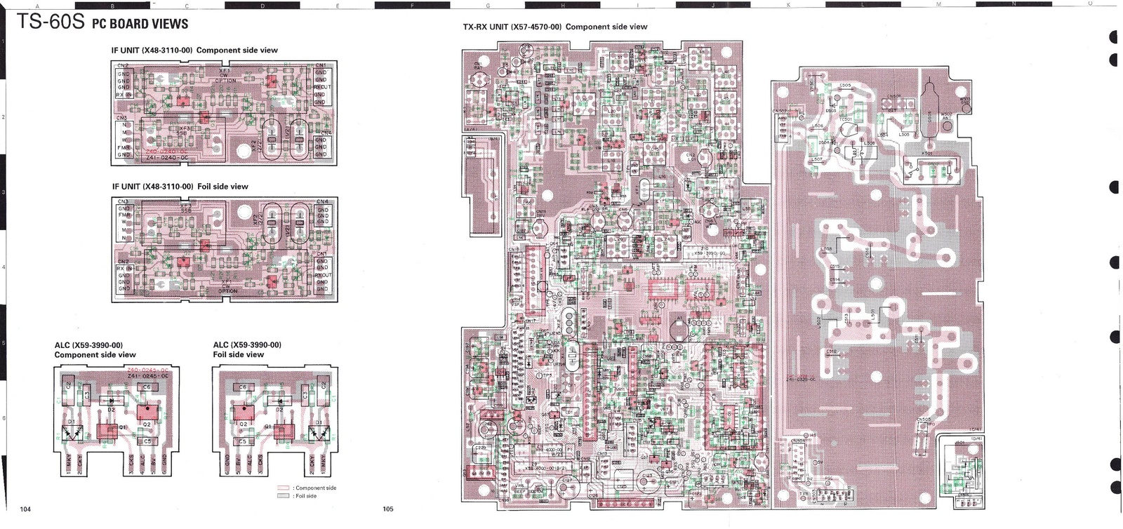The width and height of the screenshot is (1123, 529).
Task: Click Q2 transistor on ALC component side view
Action: (x=147, y=413)
